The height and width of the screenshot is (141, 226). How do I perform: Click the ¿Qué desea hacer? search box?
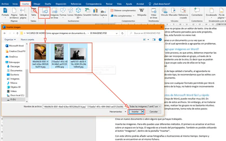[162, 4]
